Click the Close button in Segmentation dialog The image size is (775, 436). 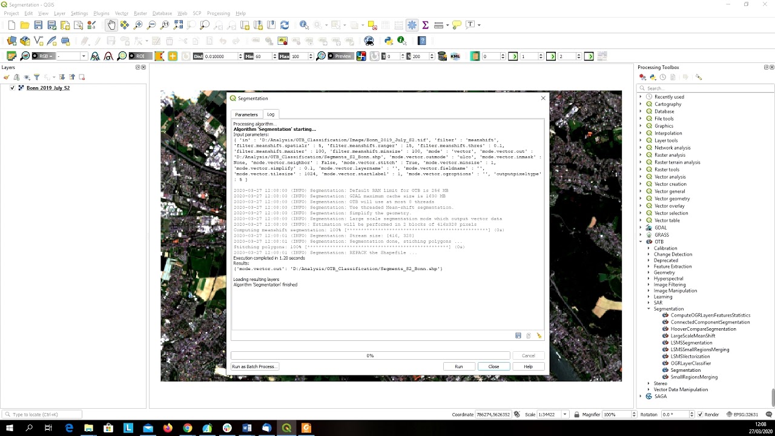[x=493, y=366]
